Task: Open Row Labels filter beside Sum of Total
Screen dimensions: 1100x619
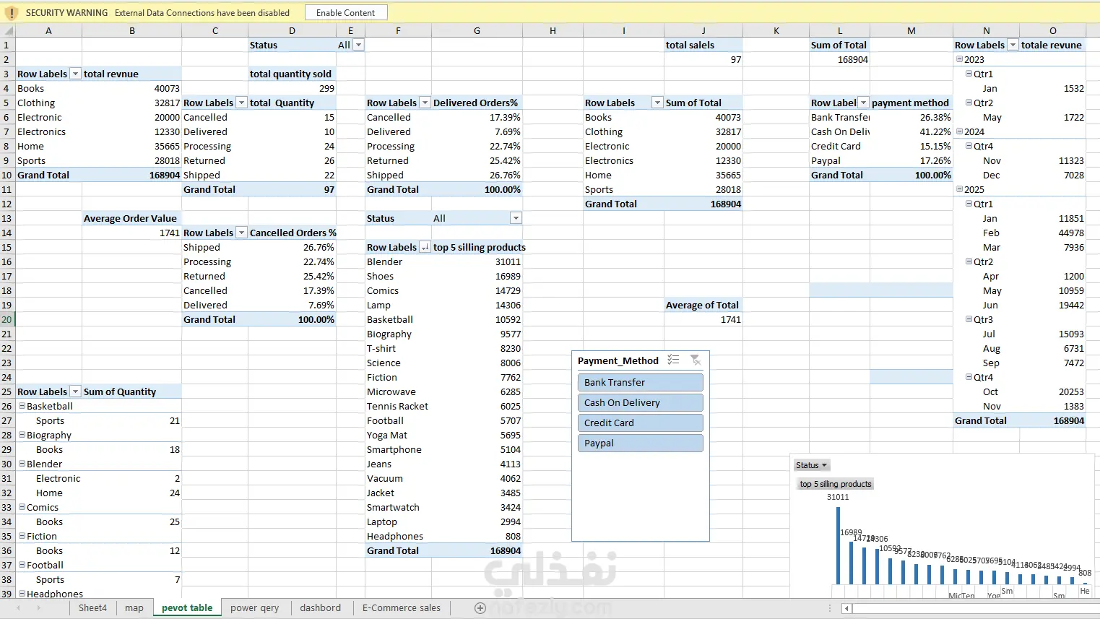Action: 657,103
